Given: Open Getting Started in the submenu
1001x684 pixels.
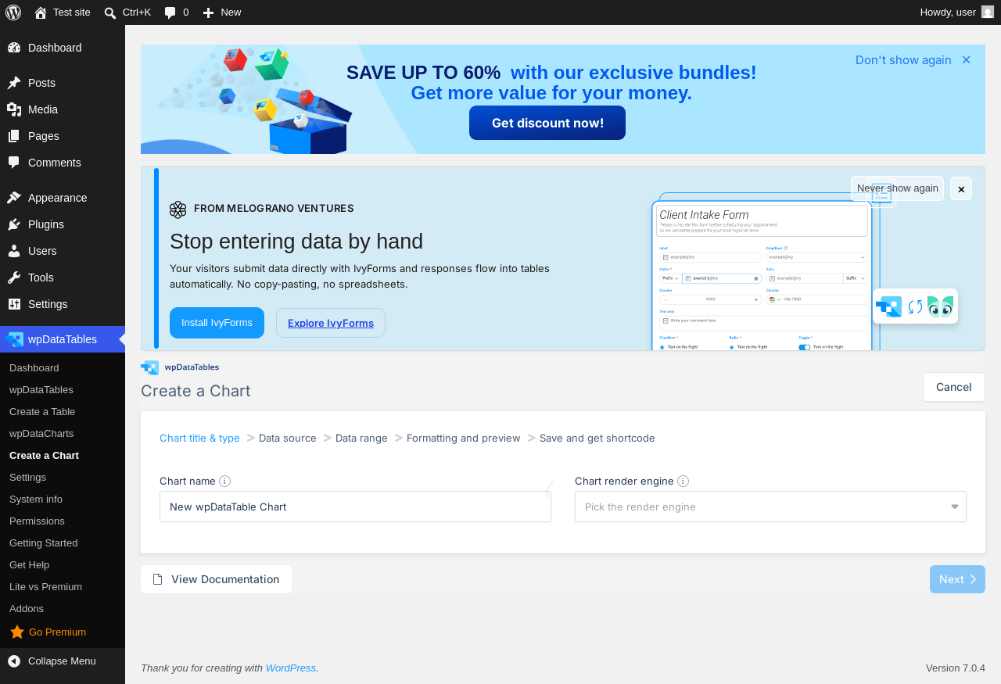Looking at the screenshot, I should pos(44,543).
